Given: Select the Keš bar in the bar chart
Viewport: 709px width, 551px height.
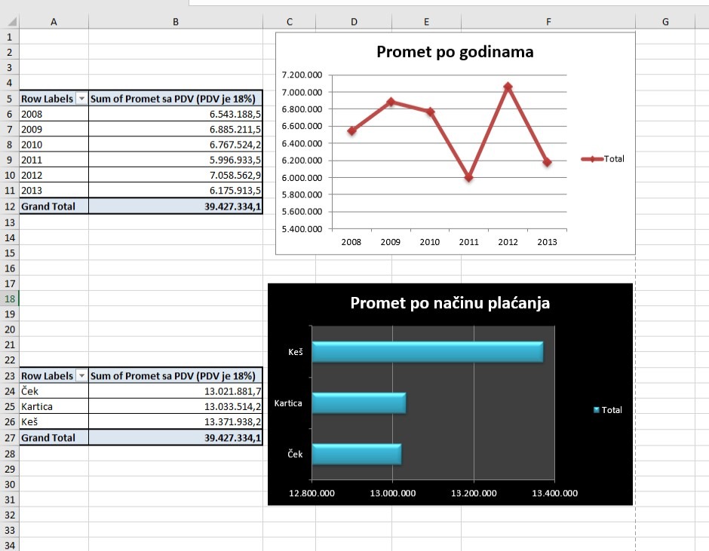Looking at the screenshot, I should [x=428, y=352].
